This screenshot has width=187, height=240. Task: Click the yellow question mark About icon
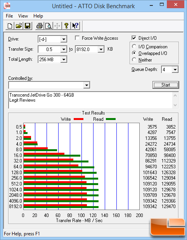coord(66,26)
